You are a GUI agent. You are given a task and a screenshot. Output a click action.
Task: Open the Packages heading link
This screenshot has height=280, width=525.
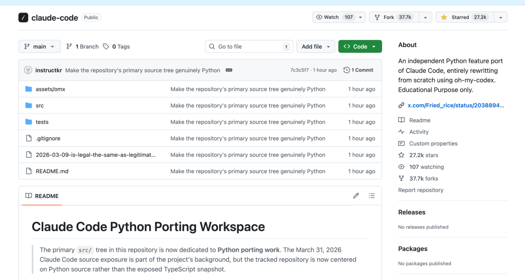pyautogui.click(x=413, y=248)
